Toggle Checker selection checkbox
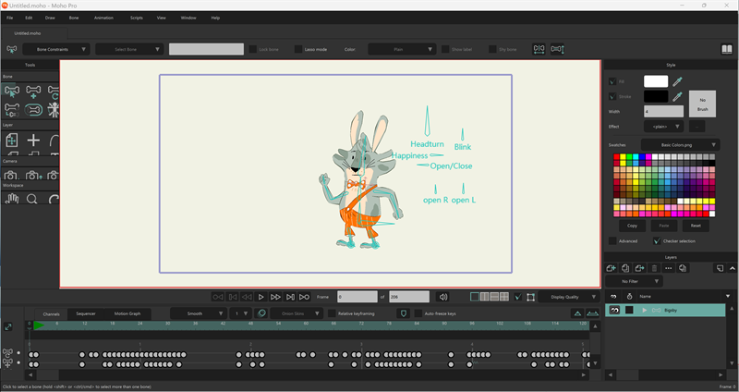Image resolution: width=739 pixels, height=392 pixels. (x=657, y=241)
